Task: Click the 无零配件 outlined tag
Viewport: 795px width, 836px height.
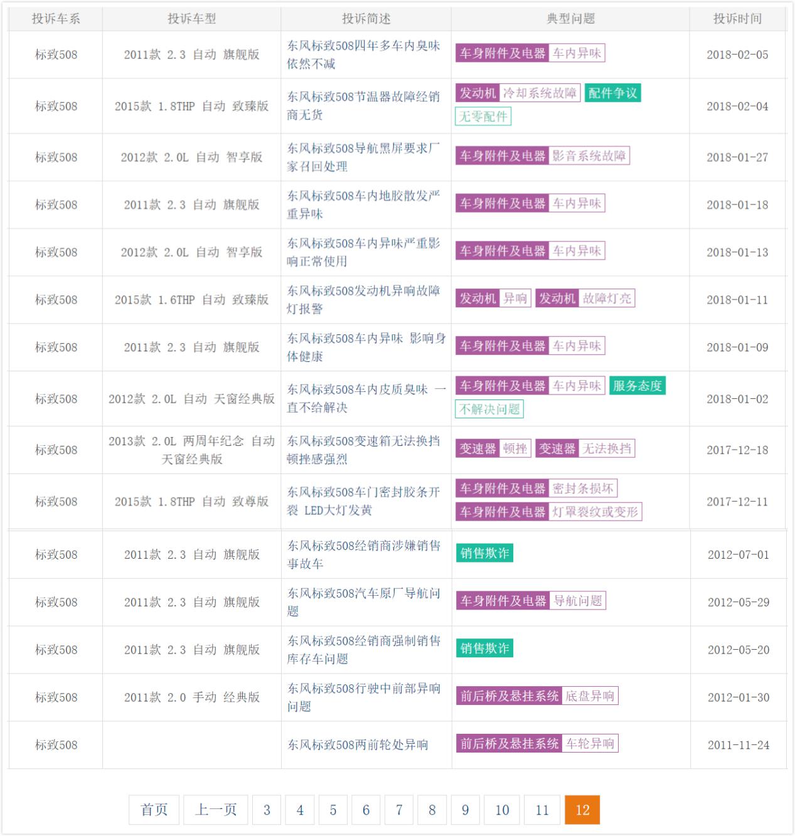Action: click(x=483, y=117)
